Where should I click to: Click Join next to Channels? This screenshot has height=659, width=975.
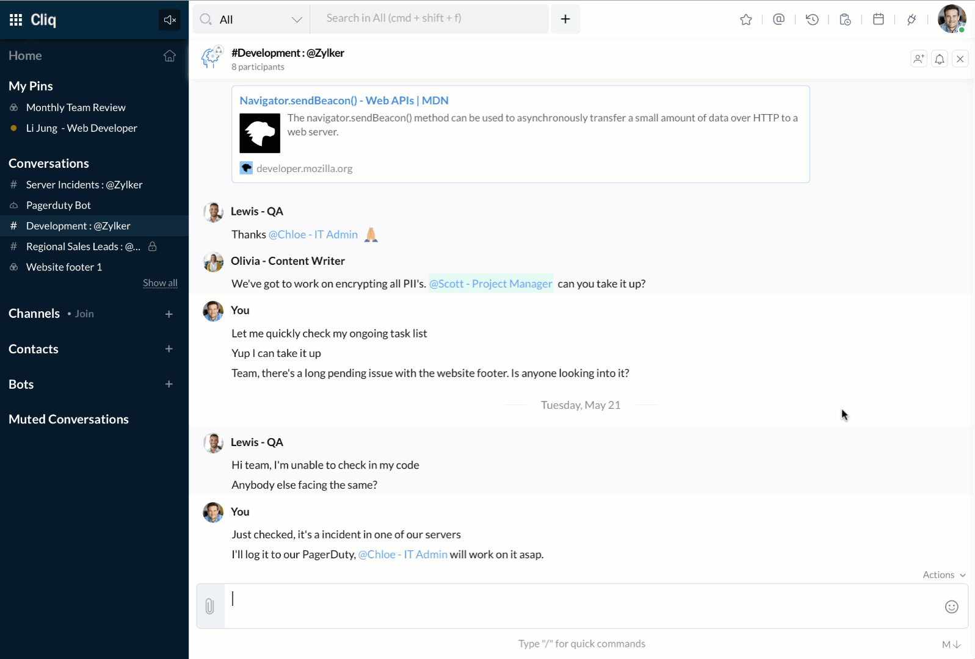pos(84,314)
